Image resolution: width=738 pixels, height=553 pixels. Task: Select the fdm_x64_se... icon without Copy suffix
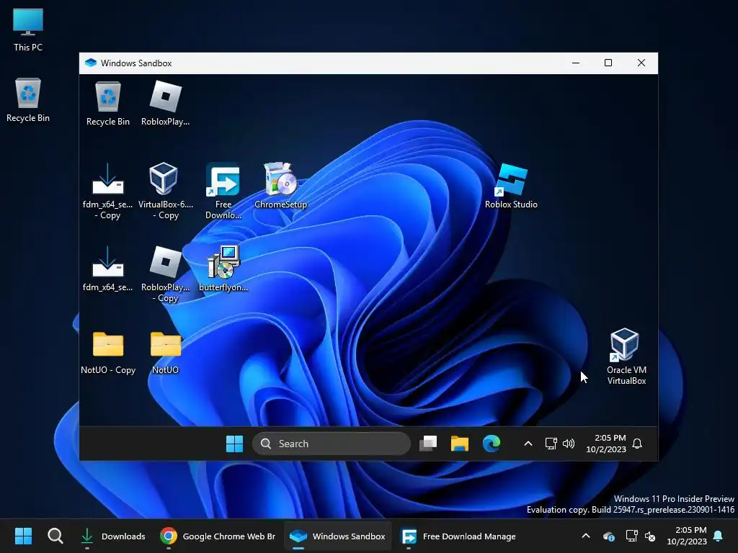108,262
